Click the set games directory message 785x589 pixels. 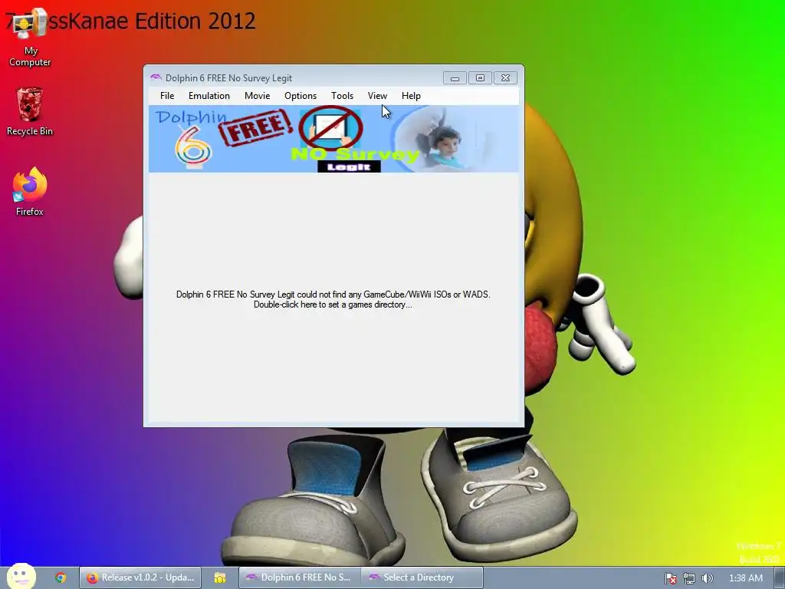pyautogui.click(x=333, y=300)
